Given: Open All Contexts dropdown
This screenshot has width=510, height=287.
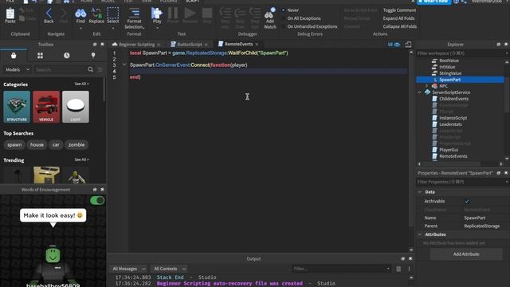Looking at the screenshot, I should pos(170,269).
